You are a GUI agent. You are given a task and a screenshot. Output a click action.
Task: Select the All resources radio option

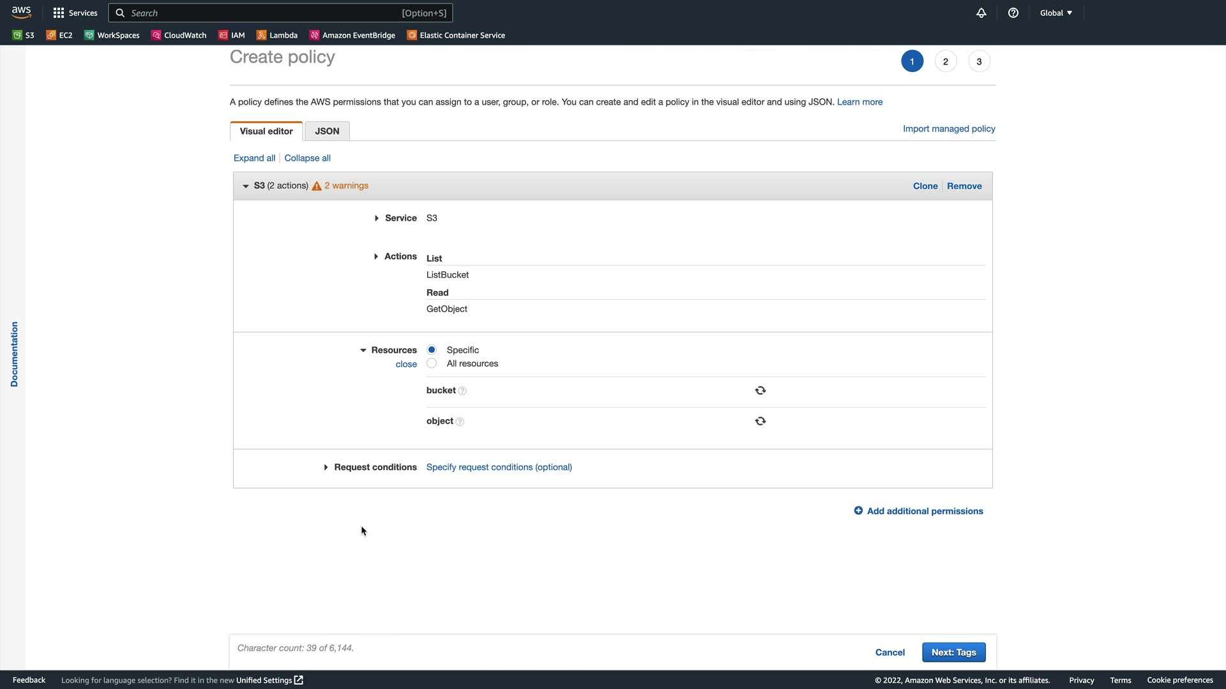point(432,364)
